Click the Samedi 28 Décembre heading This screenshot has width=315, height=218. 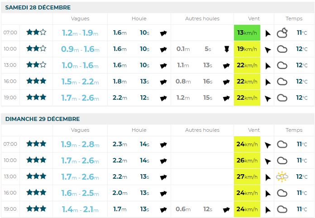(38, 8)
